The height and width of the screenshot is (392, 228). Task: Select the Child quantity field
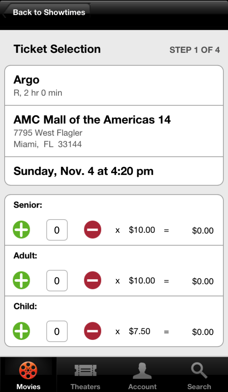coord(57,332)
